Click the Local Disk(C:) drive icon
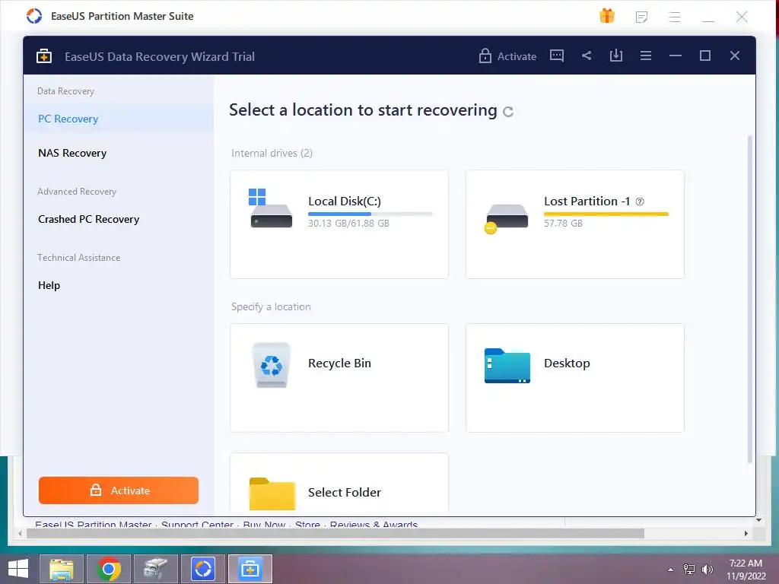The width and height of the screenshot is (779, 584). (270, 208)
